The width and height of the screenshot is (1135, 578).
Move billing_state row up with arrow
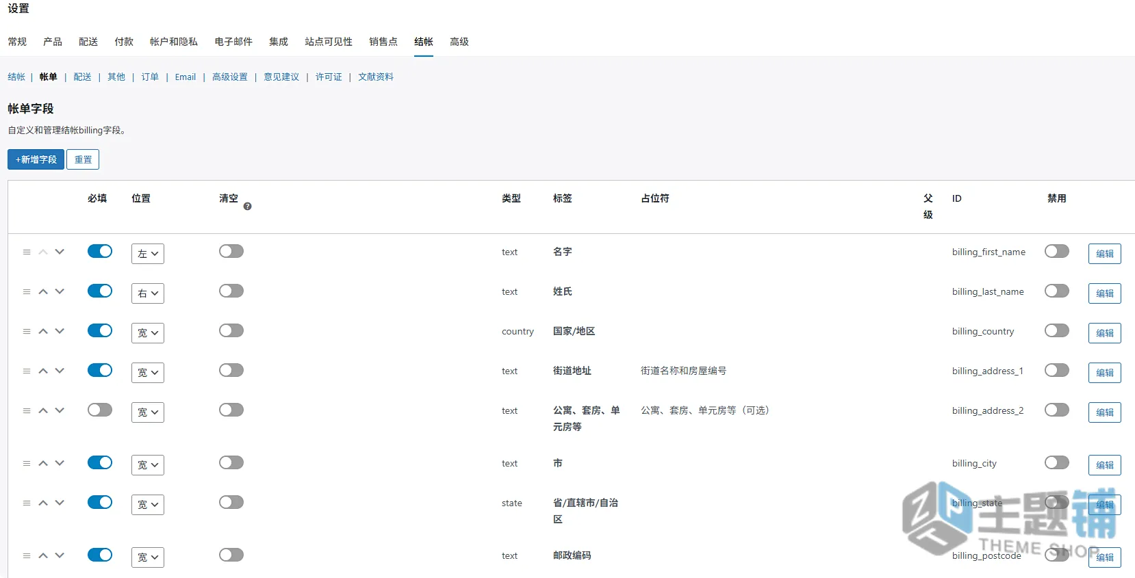coord(43,503)
